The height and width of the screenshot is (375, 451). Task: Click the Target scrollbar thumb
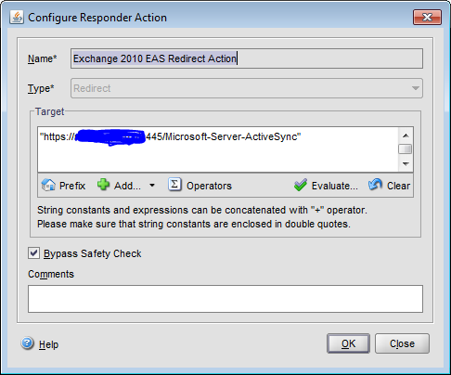tap(406, 149)
